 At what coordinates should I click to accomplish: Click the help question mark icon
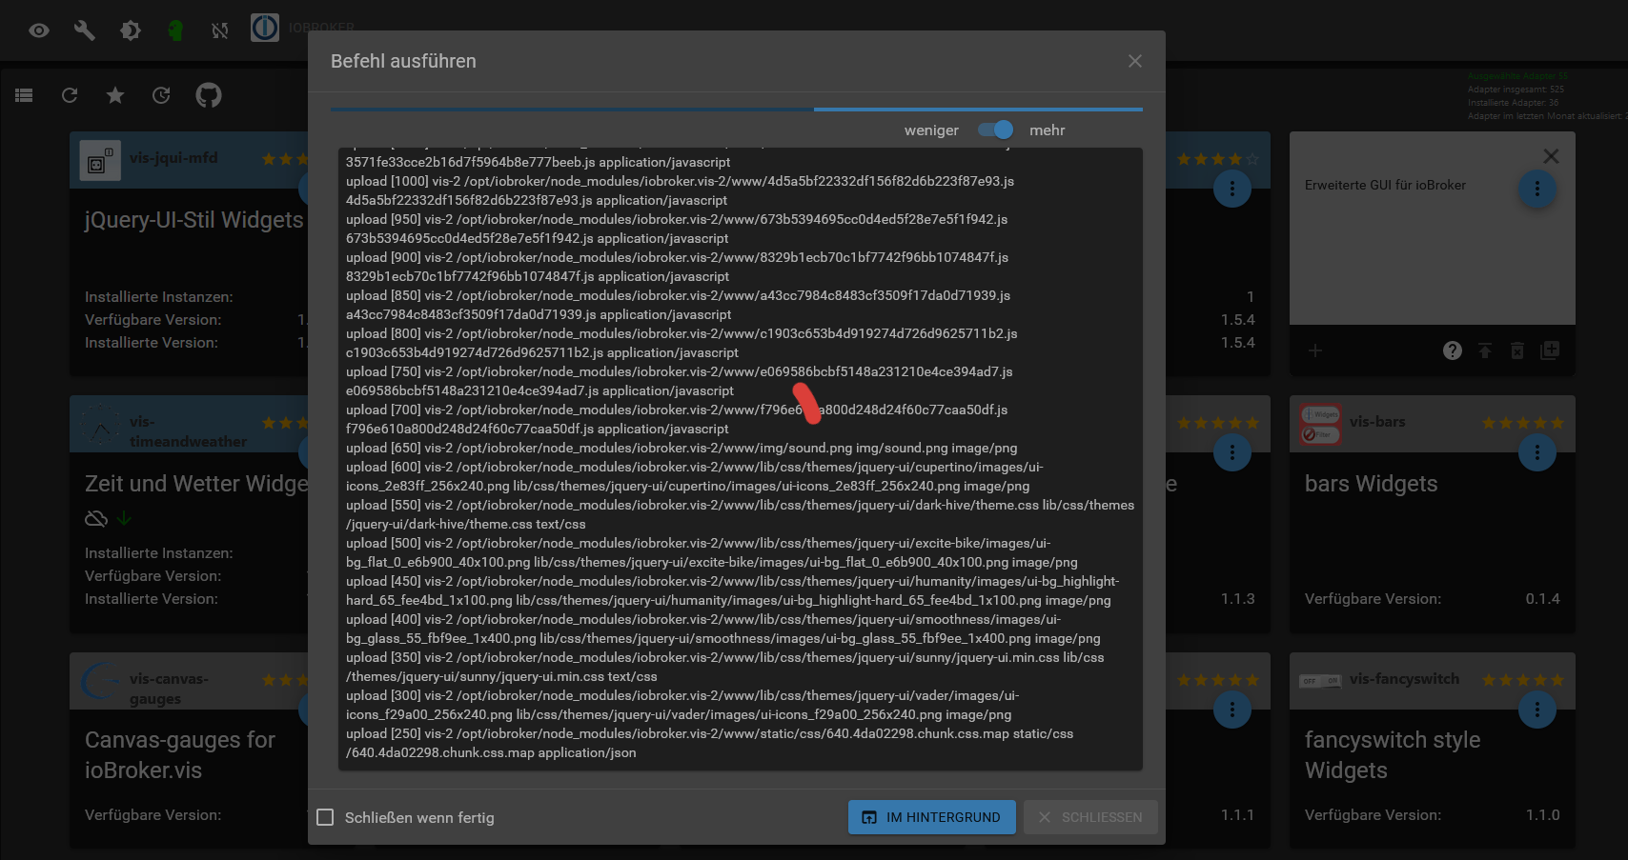click(x=1452, y=350)
